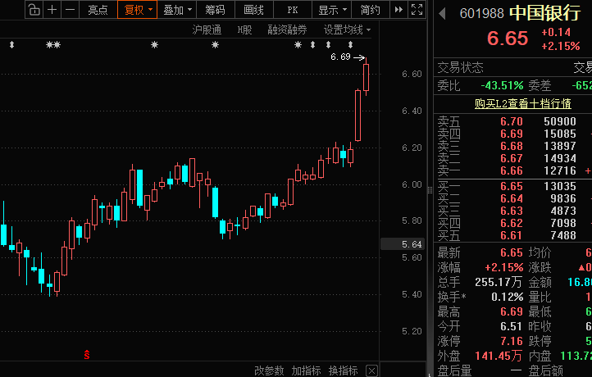Viewport: 592px width, 377px height.
Task: Switch to 简约 simple mode
Action: pos(370,10)
